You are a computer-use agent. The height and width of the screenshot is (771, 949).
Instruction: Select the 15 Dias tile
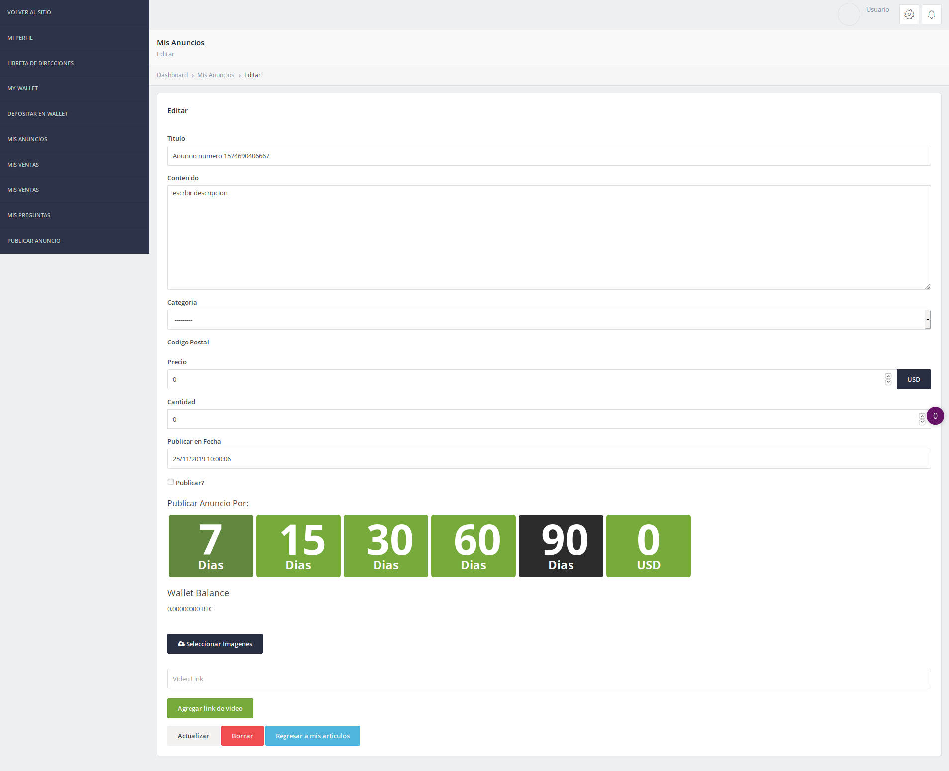pyautogui.click(x=298, y=546)
